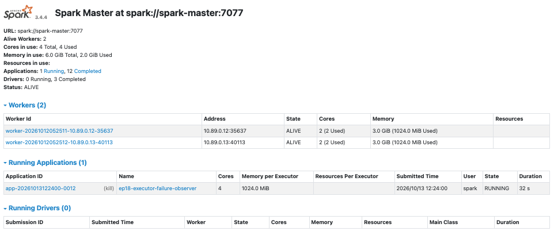Screen dimensions: 554x235
Task: Click the Apache Spark logo
Action: click(18, 12)
